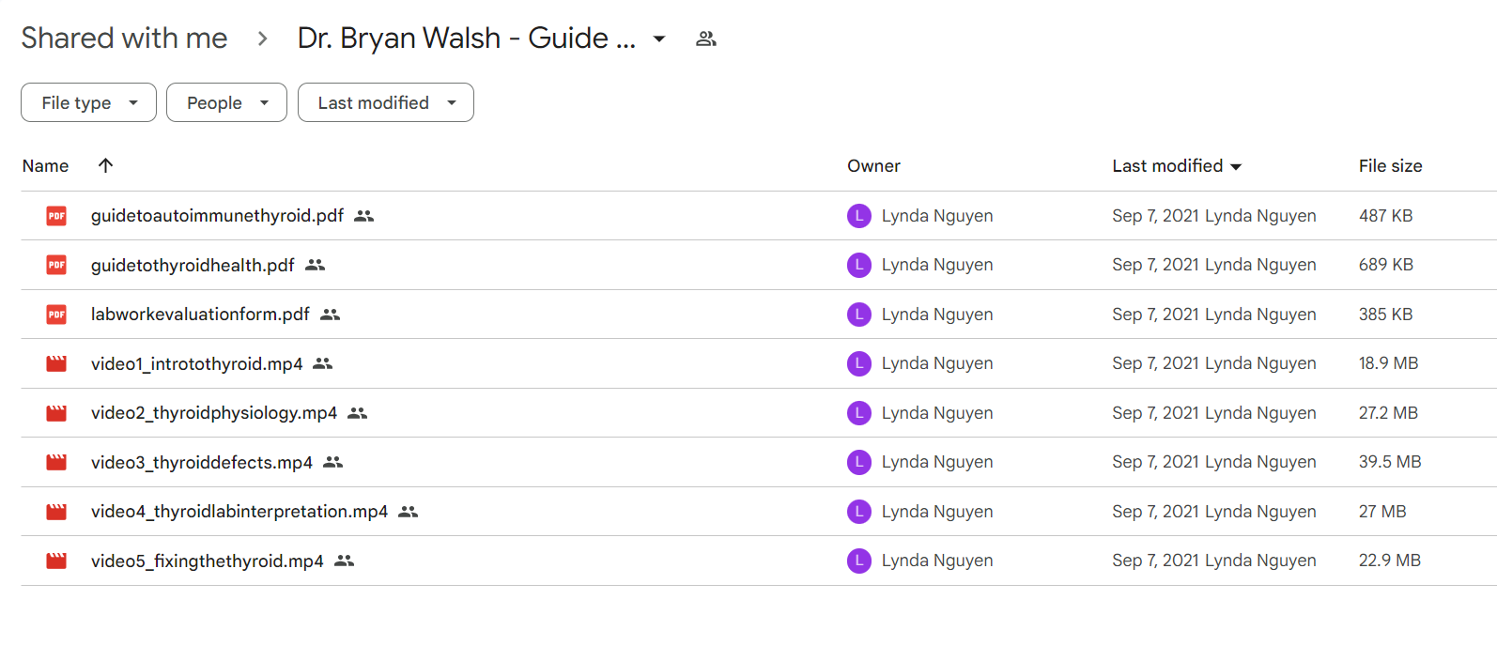Expand the folder name dropdown arrow
The width and height of the screenshot is (1497, 661).
click(659, 38)
